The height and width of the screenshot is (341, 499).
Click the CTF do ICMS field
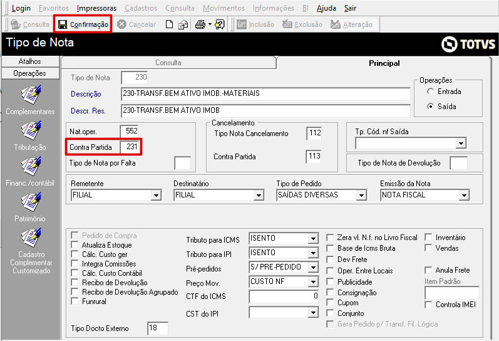point(284,296)
